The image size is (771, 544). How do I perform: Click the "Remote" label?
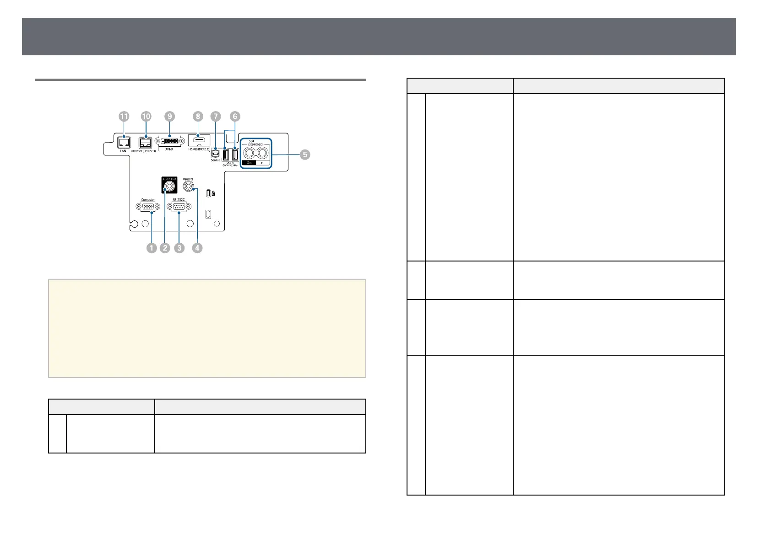click(x=188, y=179)
